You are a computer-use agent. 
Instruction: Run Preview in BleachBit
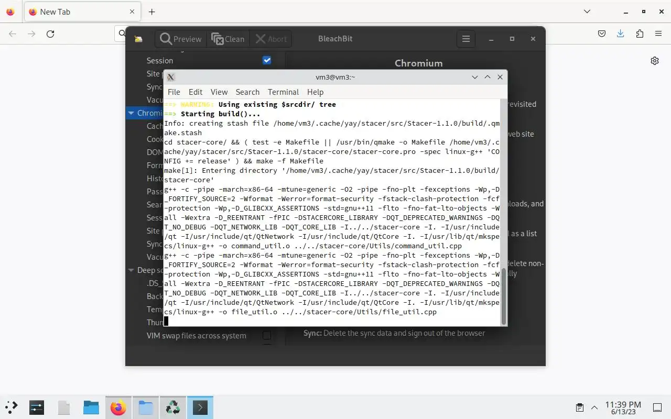tap(181, 39)
